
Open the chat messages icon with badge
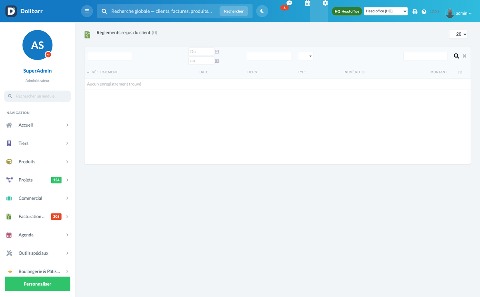click(x=289, y=3)
